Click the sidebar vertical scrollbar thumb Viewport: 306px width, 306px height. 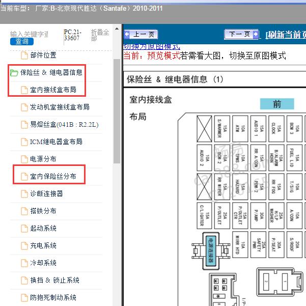(x=117, y=111)
